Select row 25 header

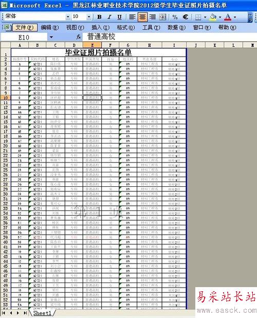coord(6,170)
